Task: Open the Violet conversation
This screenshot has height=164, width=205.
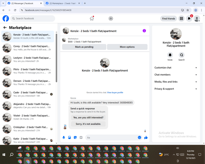Action: click(27, 117)
